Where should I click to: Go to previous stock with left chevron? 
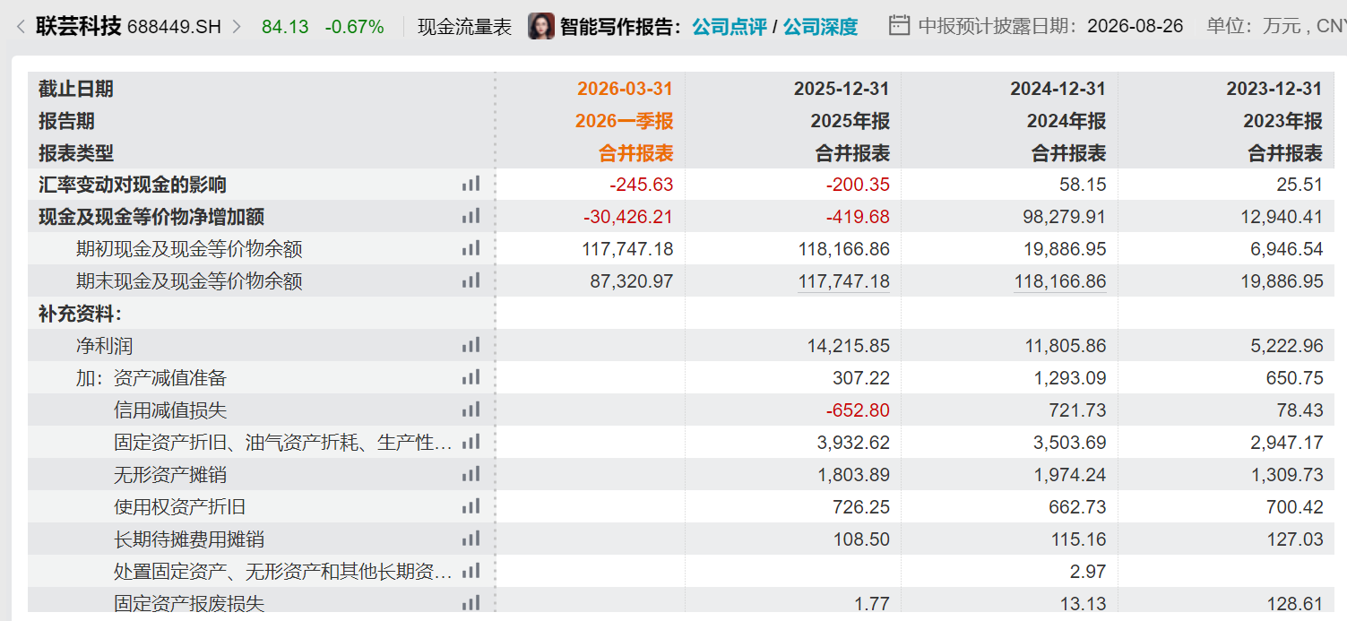coord(20,27)
